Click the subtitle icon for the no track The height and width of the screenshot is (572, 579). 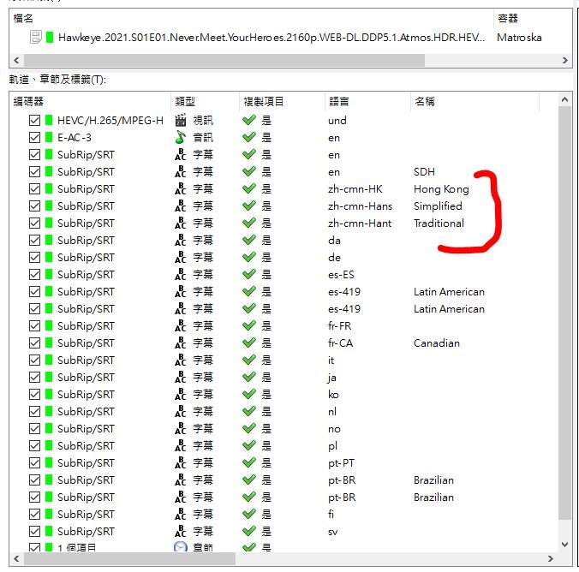point(180,428)
